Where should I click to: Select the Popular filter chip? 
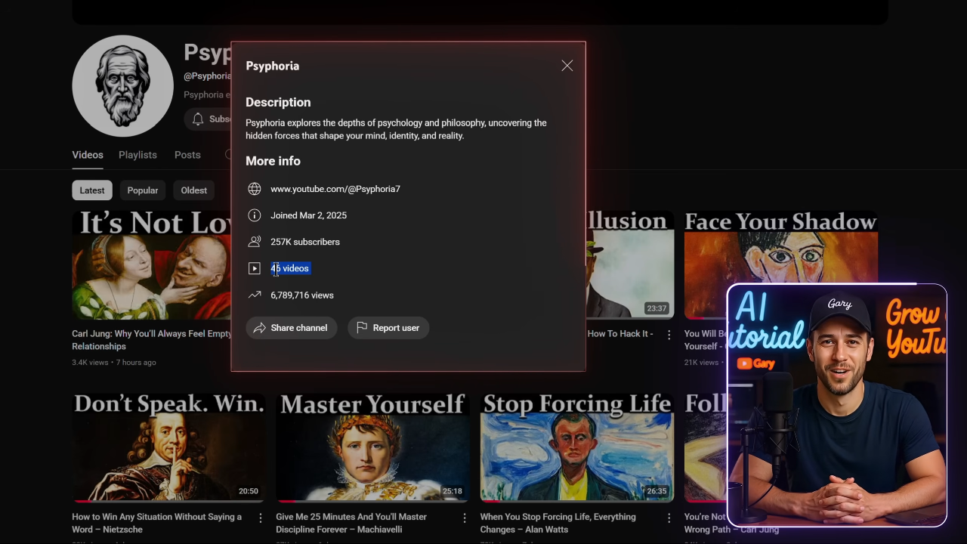[143, 190]
